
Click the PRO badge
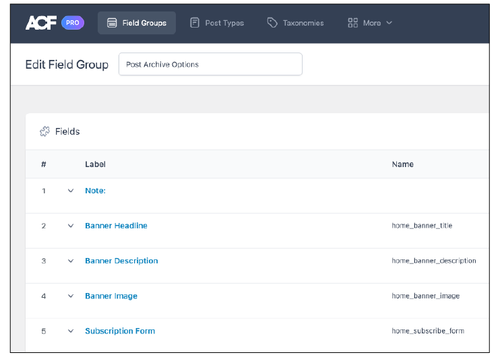tap(73, 23)
